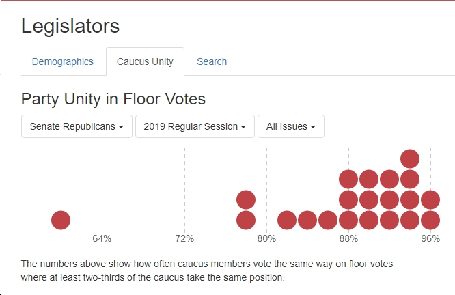Click the top dot on the 88% line
The width and height of the screenshot is (455, 295).
[348, 180]
